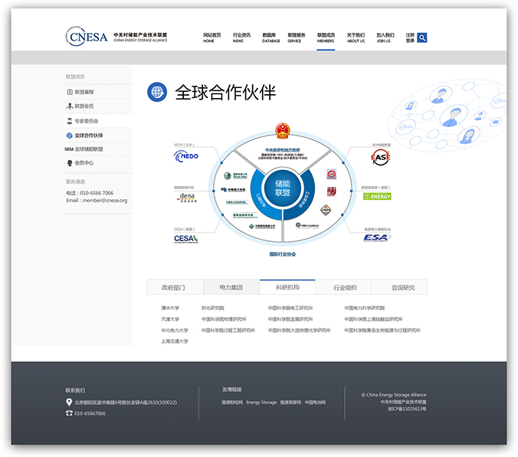Select the dena partner logo
Image resolution: width=518 pixels, height=457 pixels.
click(186, 197)
